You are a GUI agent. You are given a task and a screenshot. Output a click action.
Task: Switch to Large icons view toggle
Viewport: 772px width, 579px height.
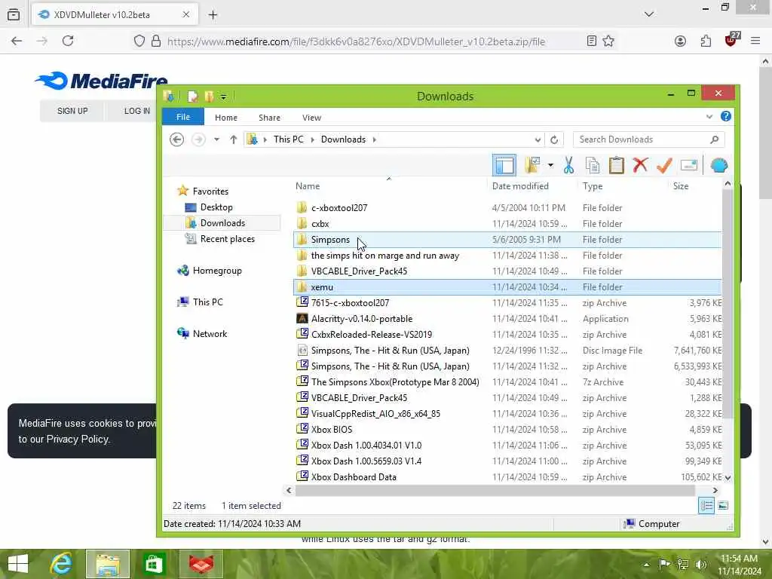[723, 506]
